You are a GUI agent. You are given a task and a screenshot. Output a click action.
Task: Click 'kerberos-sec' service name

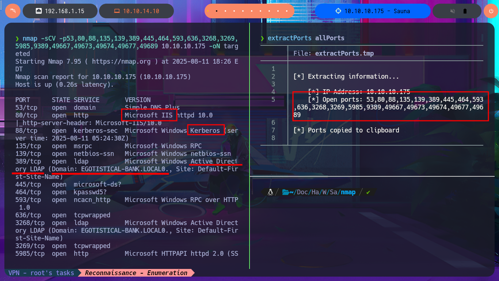96,131
